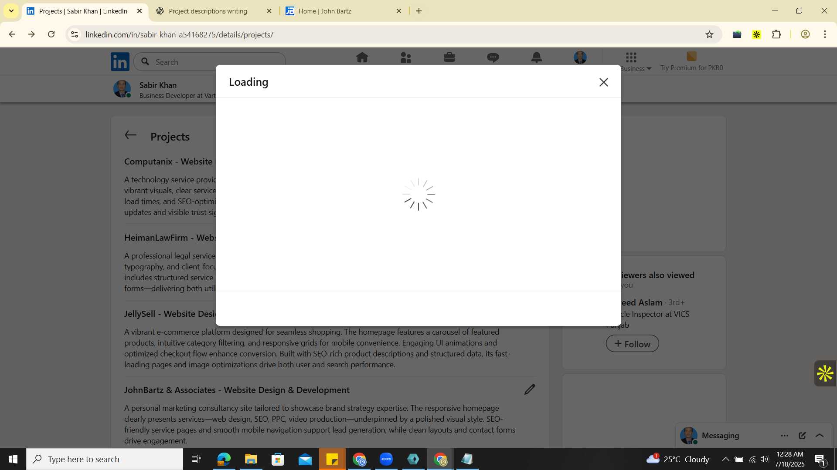
Task: Open the Chrome profile icon
Action: point(805,34)
